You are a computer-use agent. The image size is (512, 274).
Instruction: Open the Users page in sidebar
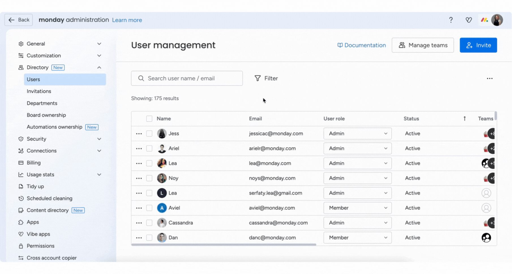pos(65,79)
